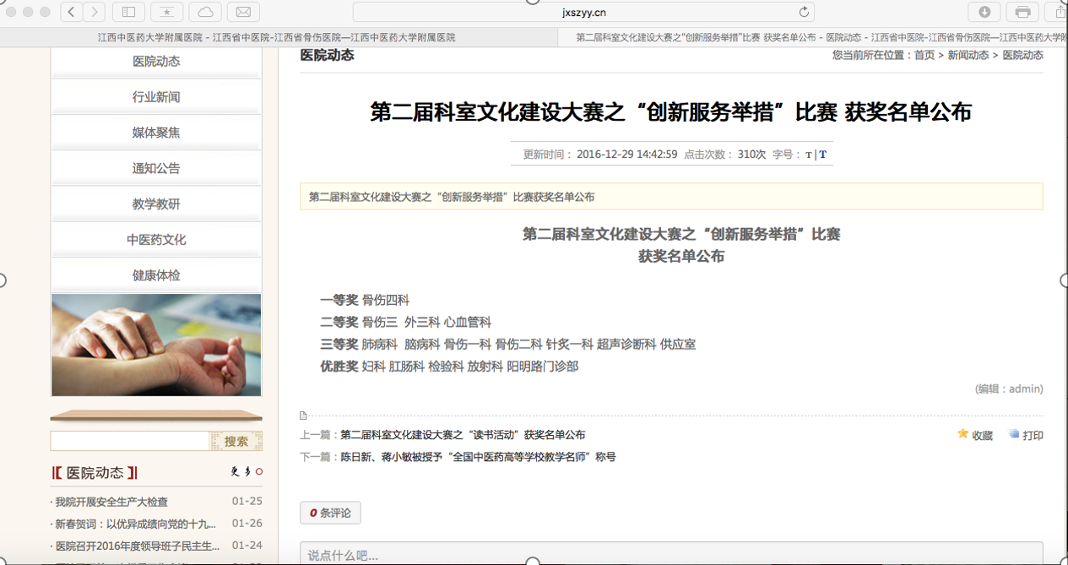This screenshot has width=1068, height=565.
Task: Click the 更多 link beside 医院动态 heading
Action: tap(241, 471)
